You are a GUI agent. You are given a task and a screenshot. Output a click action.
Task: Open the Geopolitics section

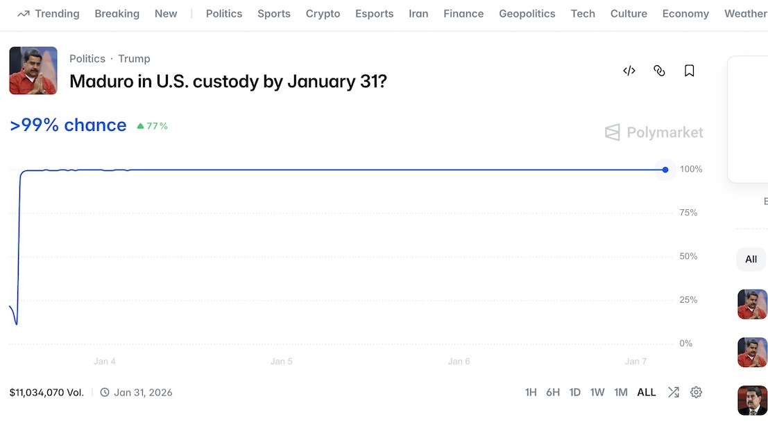(x=527, y=13)
